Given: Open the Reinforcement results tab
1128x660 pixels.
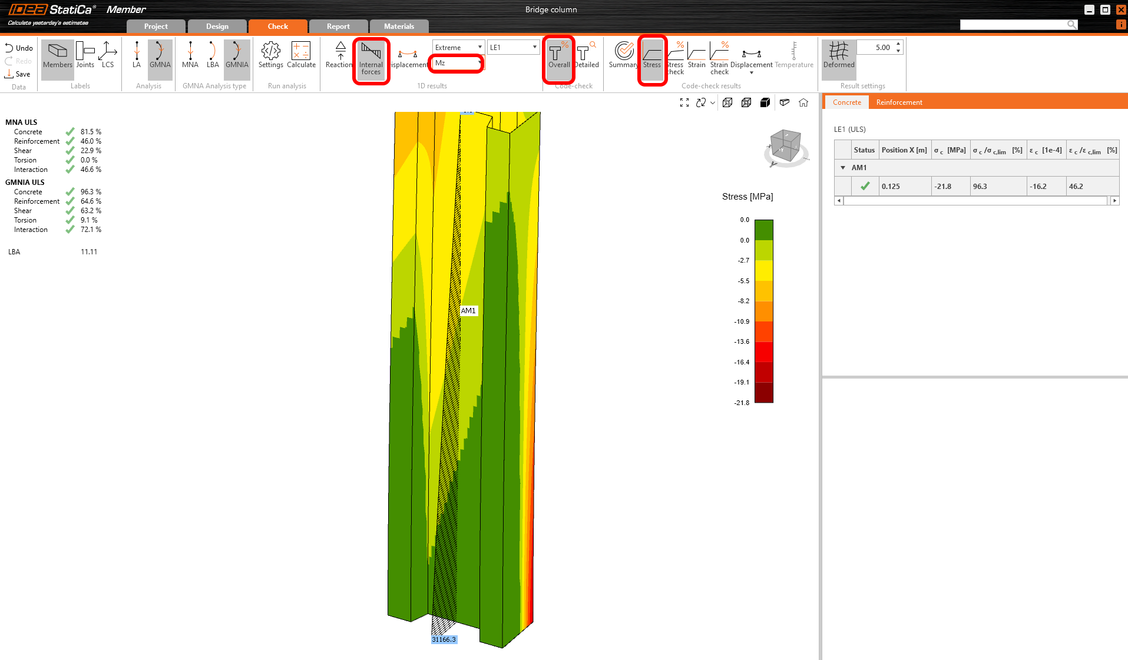Looking at the screenshot, I should tap(899, 102).
